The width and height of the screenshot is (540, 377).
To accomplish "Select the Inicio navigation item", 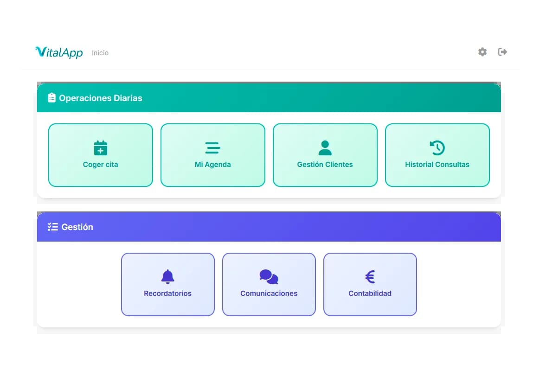I will [x=100, y=52].
